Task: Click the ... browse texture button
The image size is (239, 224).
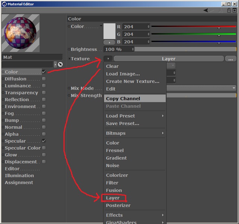Action: pos(231,59)
